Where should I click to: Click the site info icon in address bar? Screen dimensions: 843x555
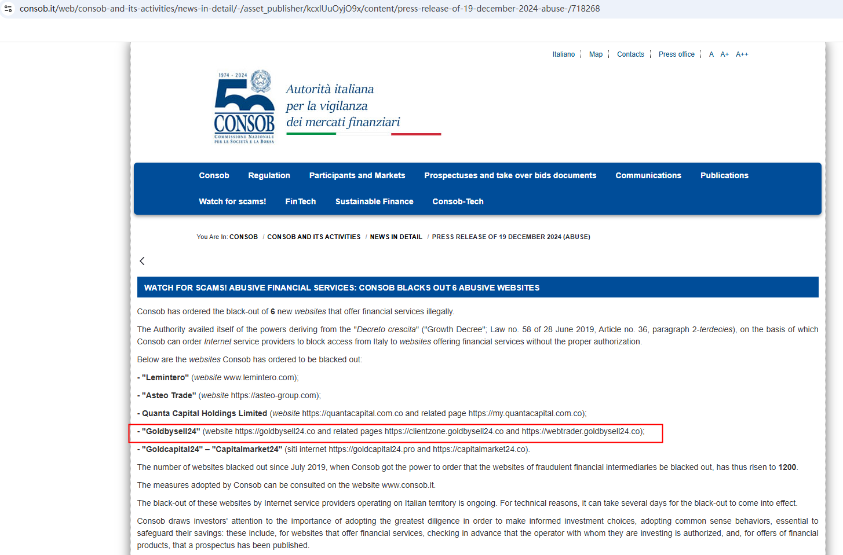coord(8,9)
